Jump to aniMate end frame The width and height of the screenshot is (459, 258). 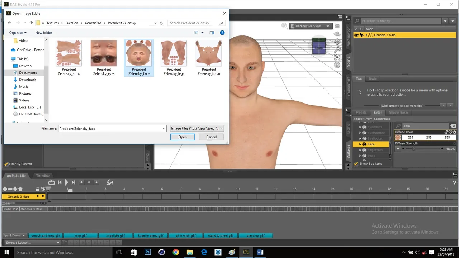[73, 182]
